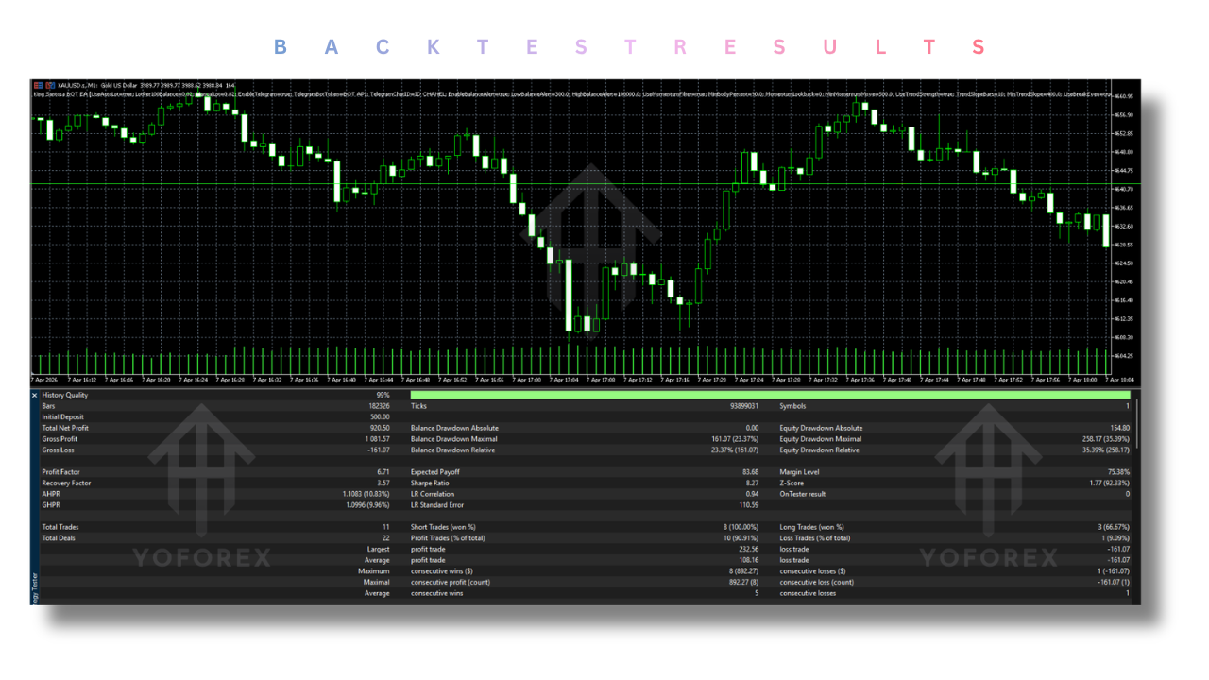
Task: Click the 'Ticks' label
Action: [x=419, y=406]
